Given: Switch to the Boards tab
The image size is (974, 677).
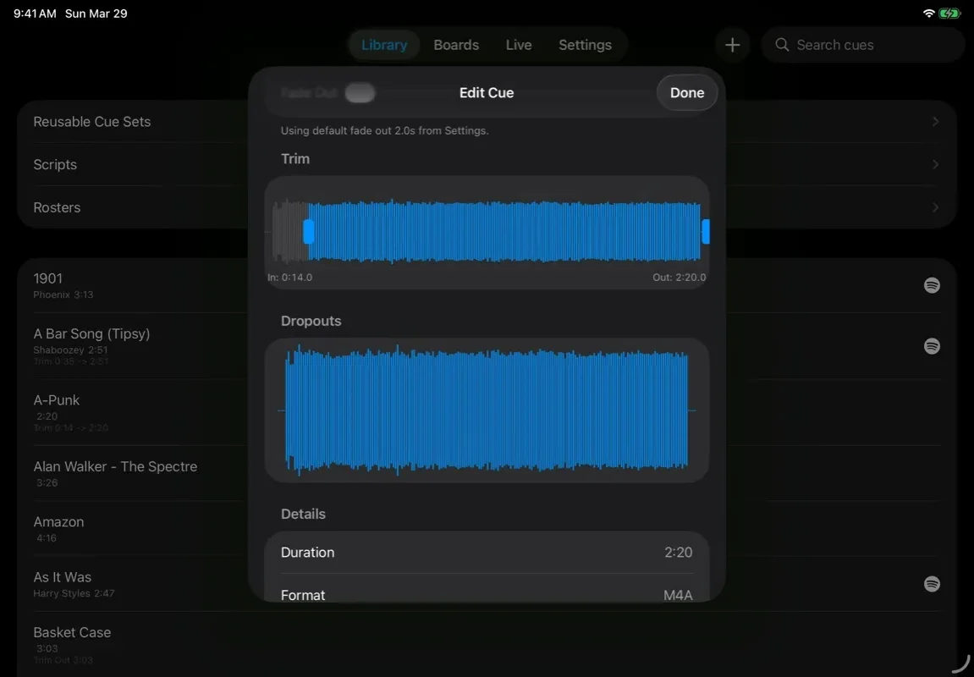Looking at the screenshot, I should click(456, 45).
